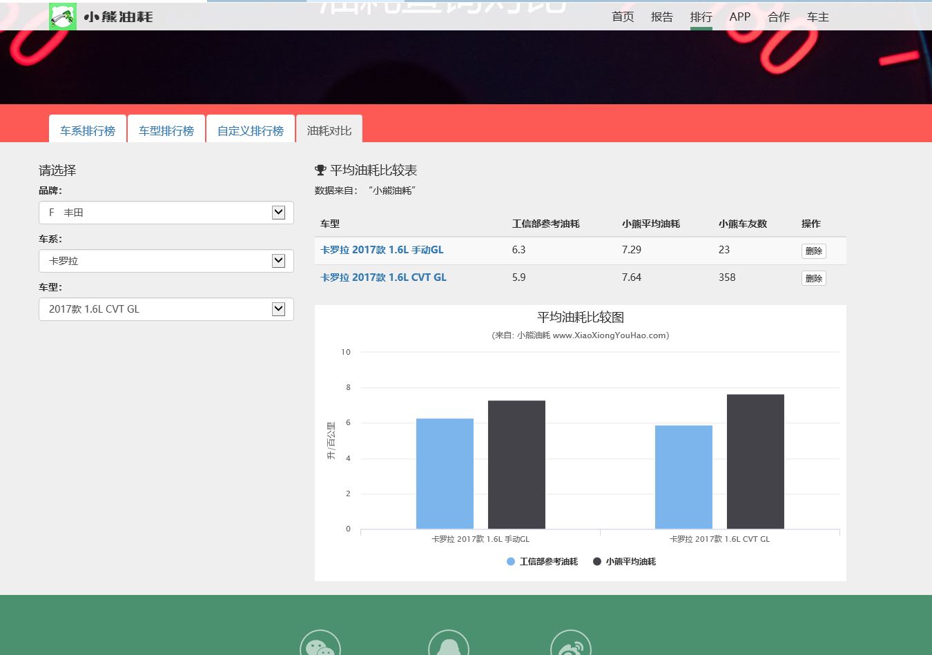
Task: Open the 品牌 brand dropdown showing 丰田
Action: [166, 213]
